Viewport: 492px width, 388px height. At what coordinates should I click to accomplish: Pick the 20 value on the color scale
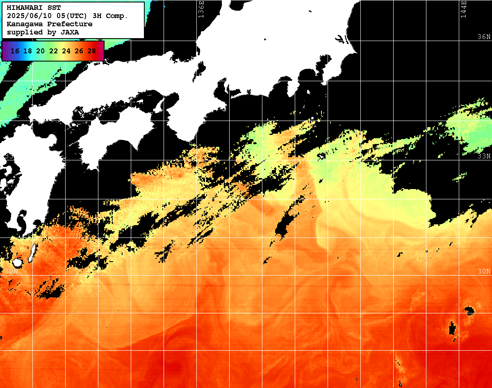pyautogui.click(x=40, y=51)
